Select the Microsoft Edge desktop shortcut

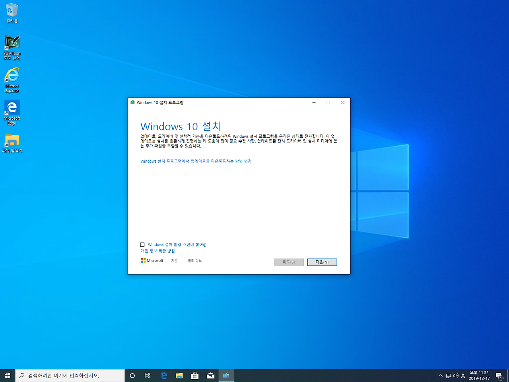(x=12, y=113)
